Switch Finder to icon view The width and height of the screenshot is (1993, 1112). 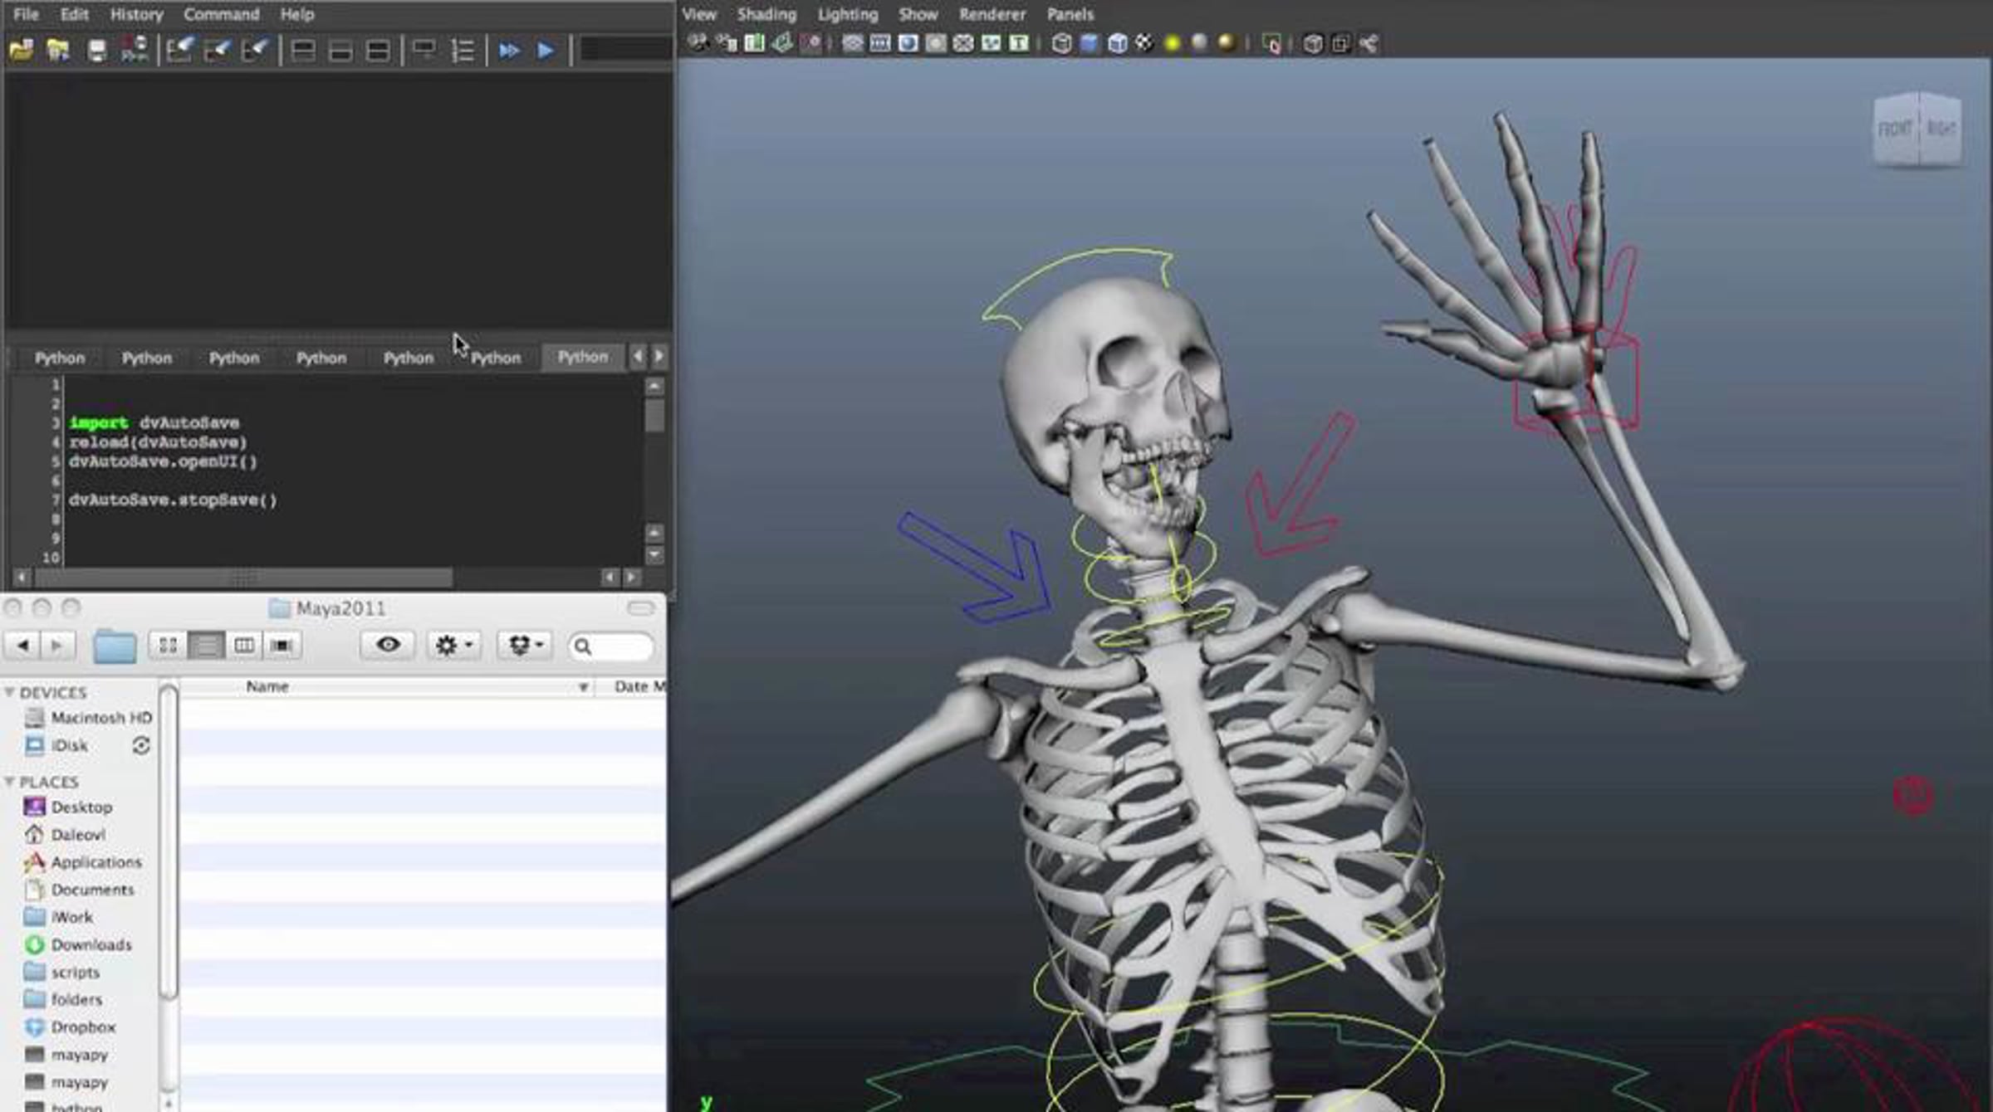pos(168,645)
